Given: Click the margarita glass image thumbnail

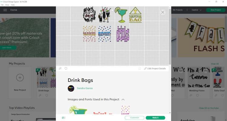Looking at the screenshot, I should (78, 110).
